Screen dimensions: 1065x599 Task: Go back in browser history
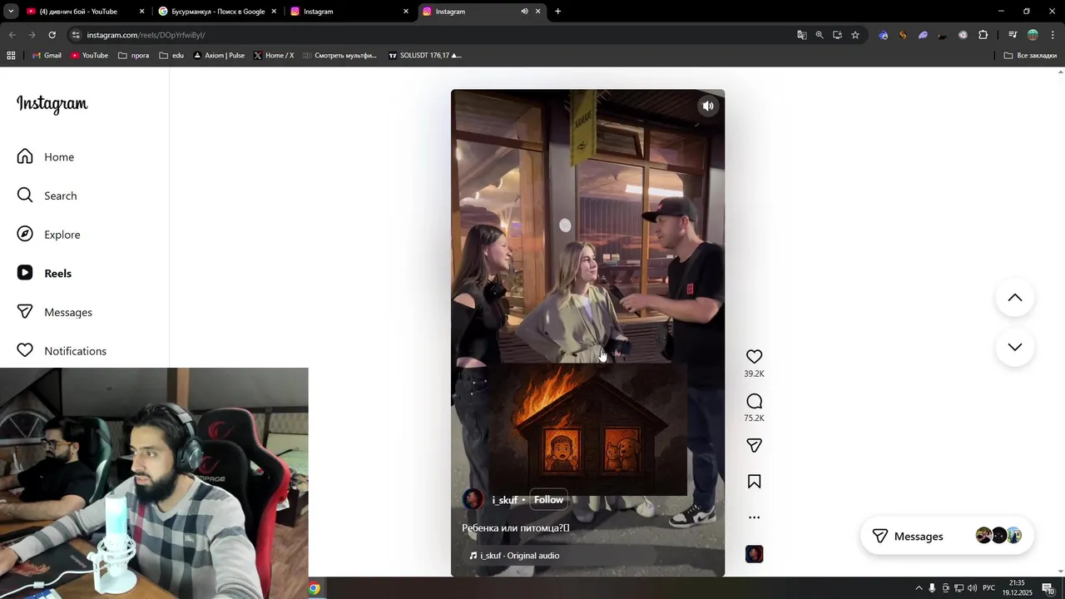coord(12,35)
